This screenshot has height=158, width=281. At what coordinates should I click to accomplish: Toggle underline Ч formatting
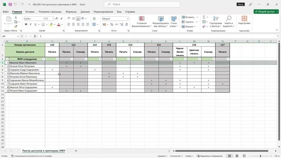point(35,25)
